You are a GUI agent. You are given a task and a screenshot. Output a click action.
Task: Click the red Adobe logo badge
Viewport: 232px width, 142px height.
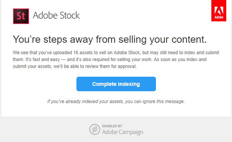point(219,11)
